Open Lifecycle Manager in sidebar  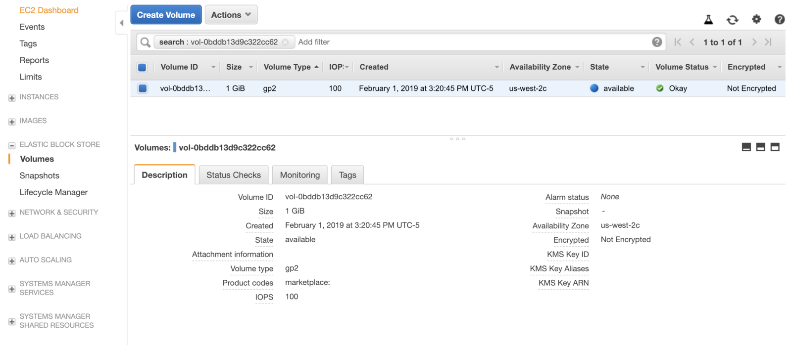click(x=53, y=192)
